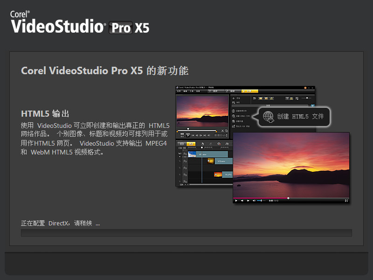
Task: Click the film reel create video file icon
Action: coord(234,111)
